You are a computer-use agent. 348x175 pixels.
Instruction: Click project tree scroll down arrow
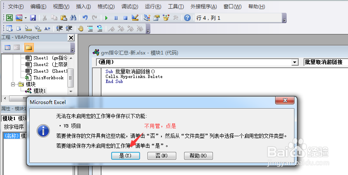[x=71, y=91]
